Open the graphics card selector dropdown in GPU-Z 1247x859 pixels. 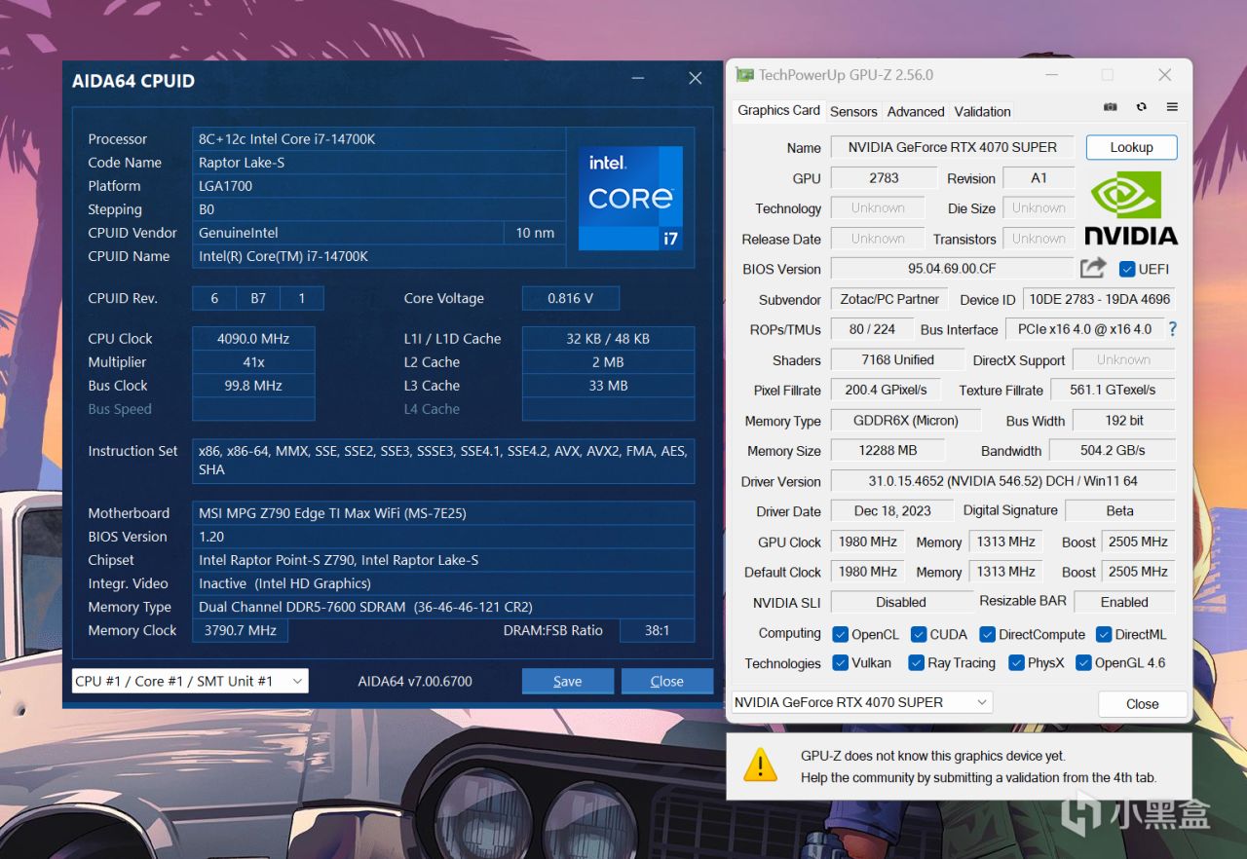(983, 702)
